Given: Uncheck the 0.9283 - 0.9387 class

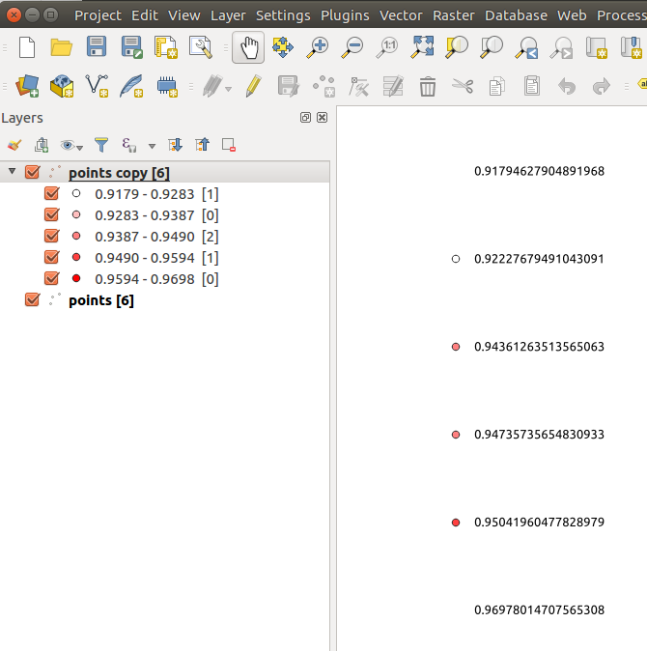Looking at the screenshot, I should pos(51,214).
